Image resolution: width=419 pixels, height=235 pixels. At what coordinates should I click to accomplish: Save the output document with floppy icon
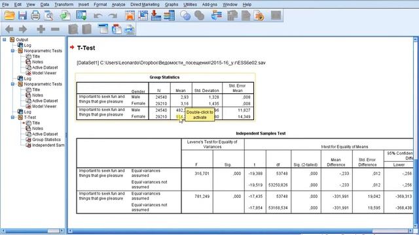click(22, 16)
